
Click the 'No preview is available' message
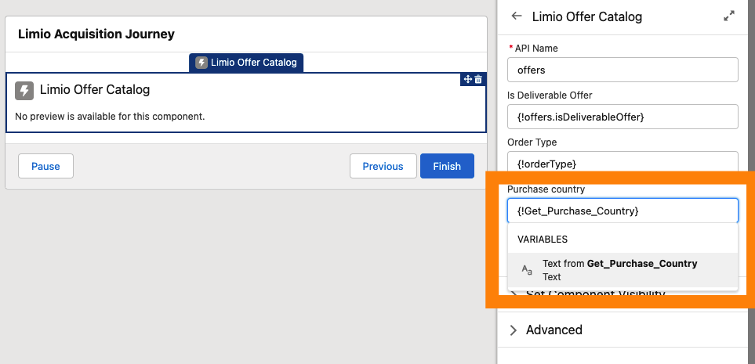click(110, 117)
